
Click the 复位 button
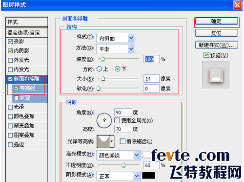point(216,33)
